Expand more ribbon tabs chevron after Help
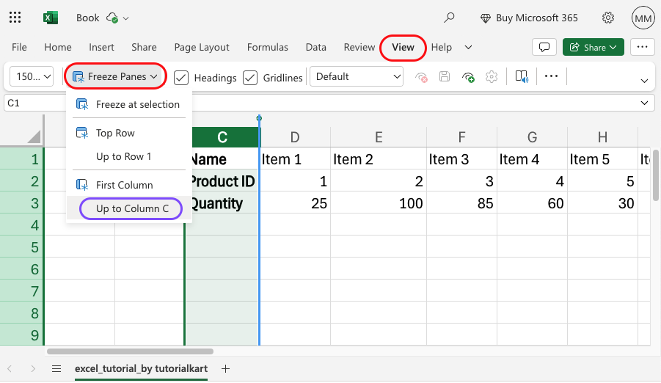Viewport: 661px width, 383px height. (468, 47)
